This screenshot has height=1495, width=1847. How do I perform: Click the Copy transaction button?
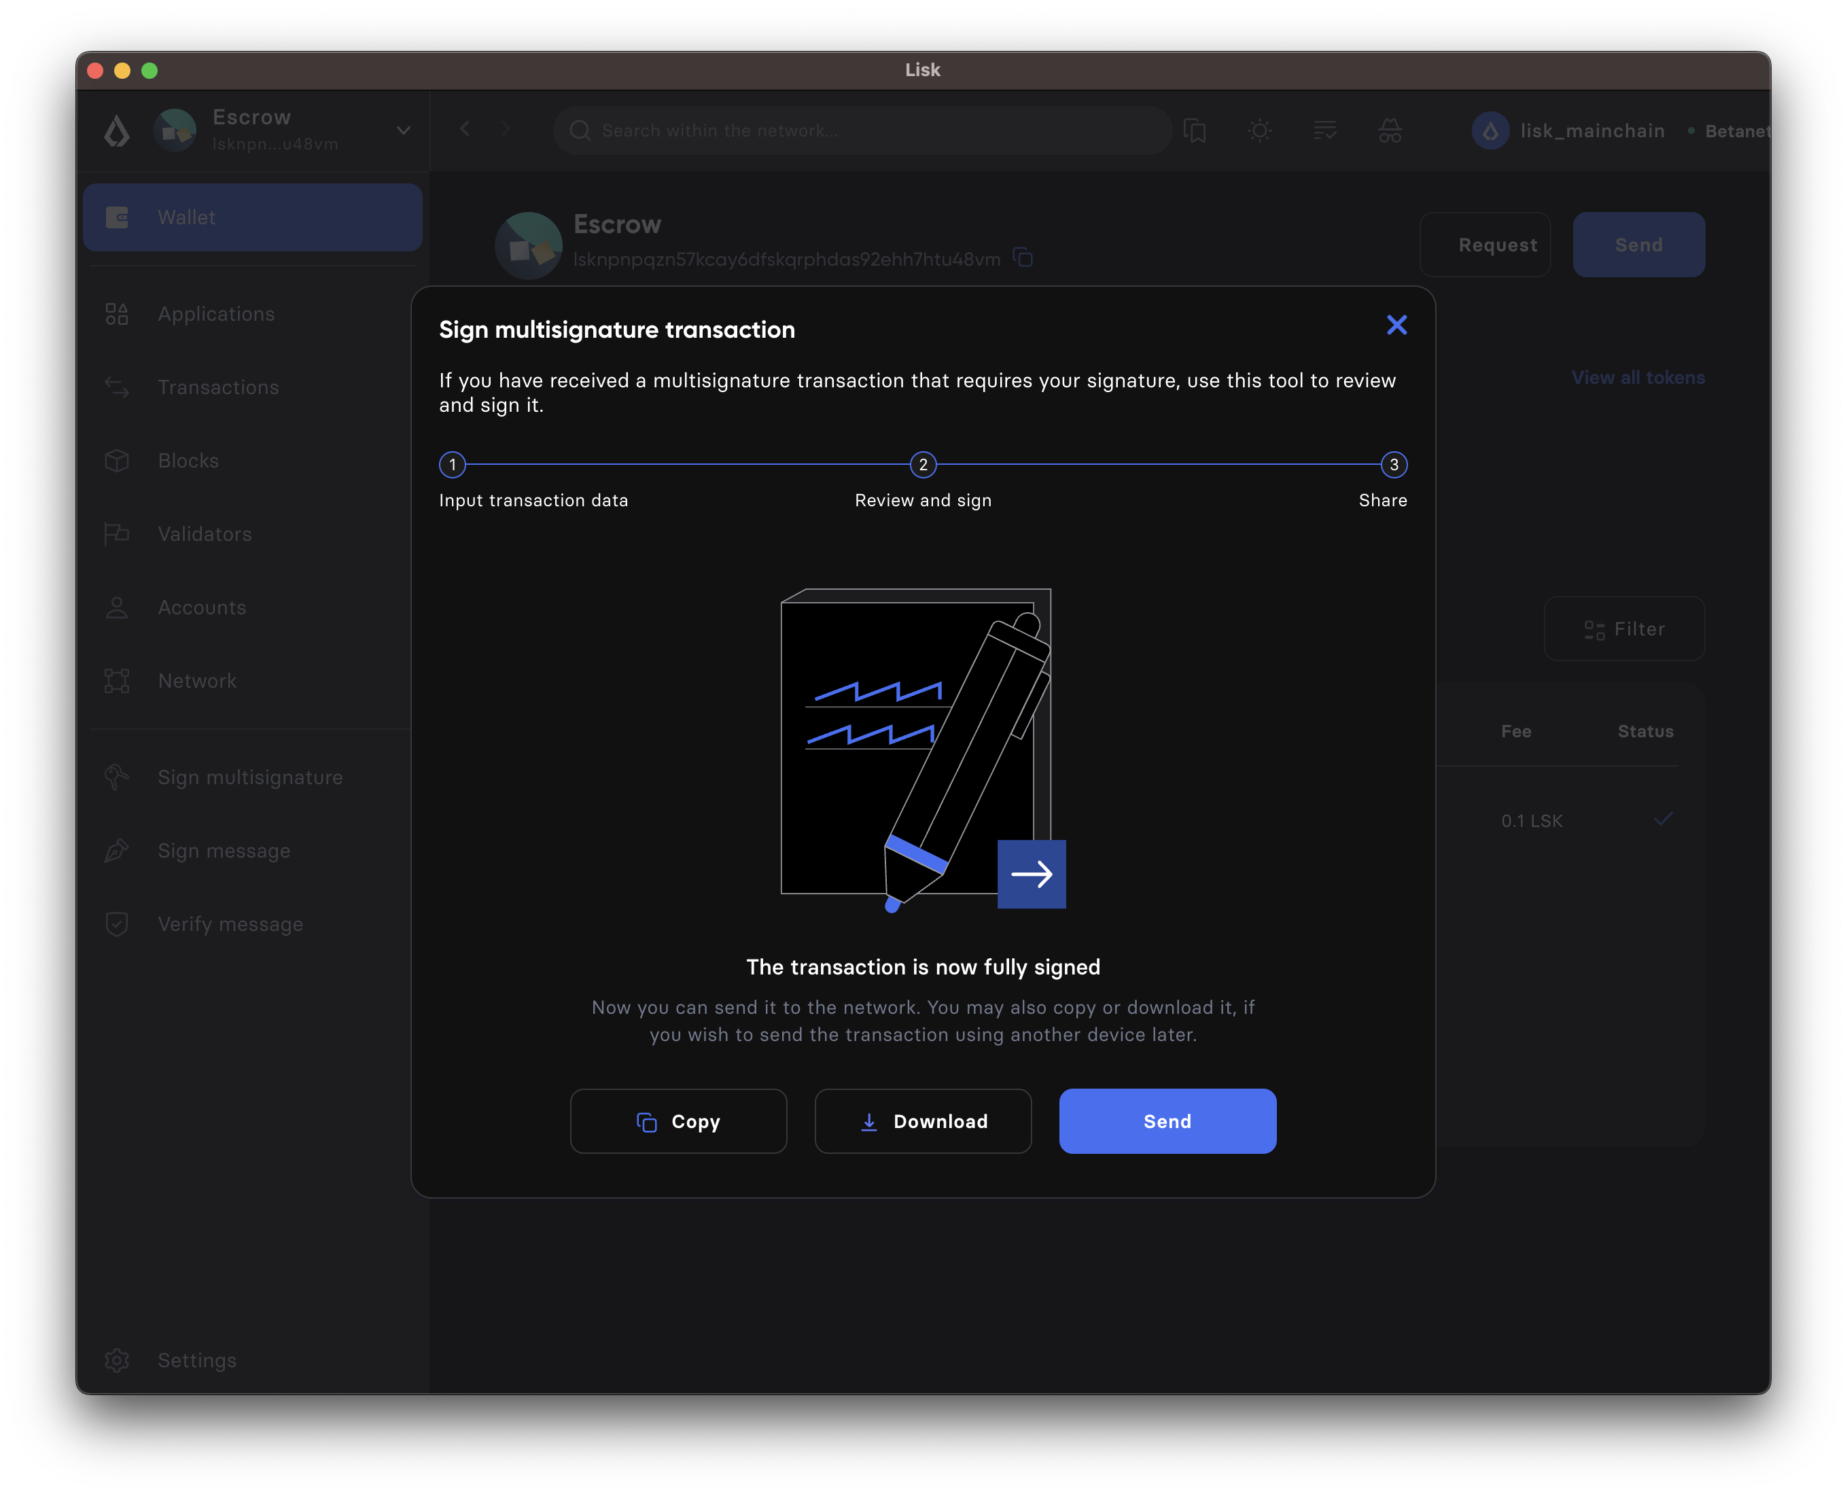[678, 1121]
